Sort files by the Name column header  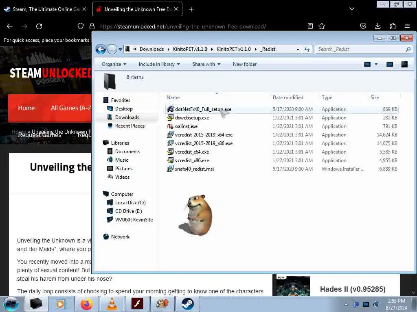pos(217,97)
